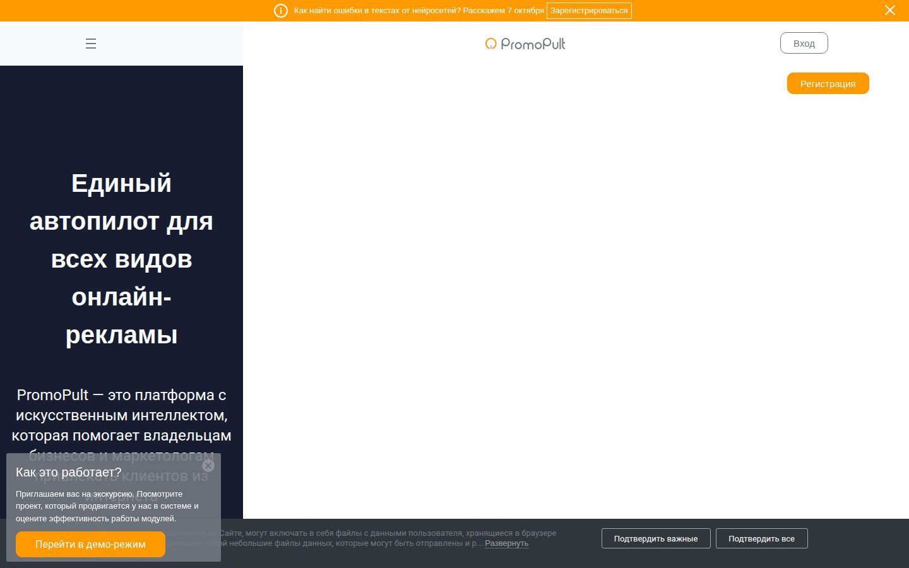Go to demo mode via 'Перейти в демо-режим'
This screenshot has width=909, height=568.
(x=90, y=544)
